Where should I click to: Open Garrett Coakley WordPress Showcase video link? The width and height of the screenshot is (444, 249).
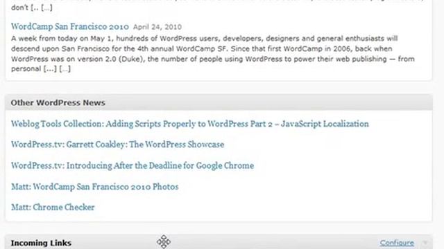(117, 145)
